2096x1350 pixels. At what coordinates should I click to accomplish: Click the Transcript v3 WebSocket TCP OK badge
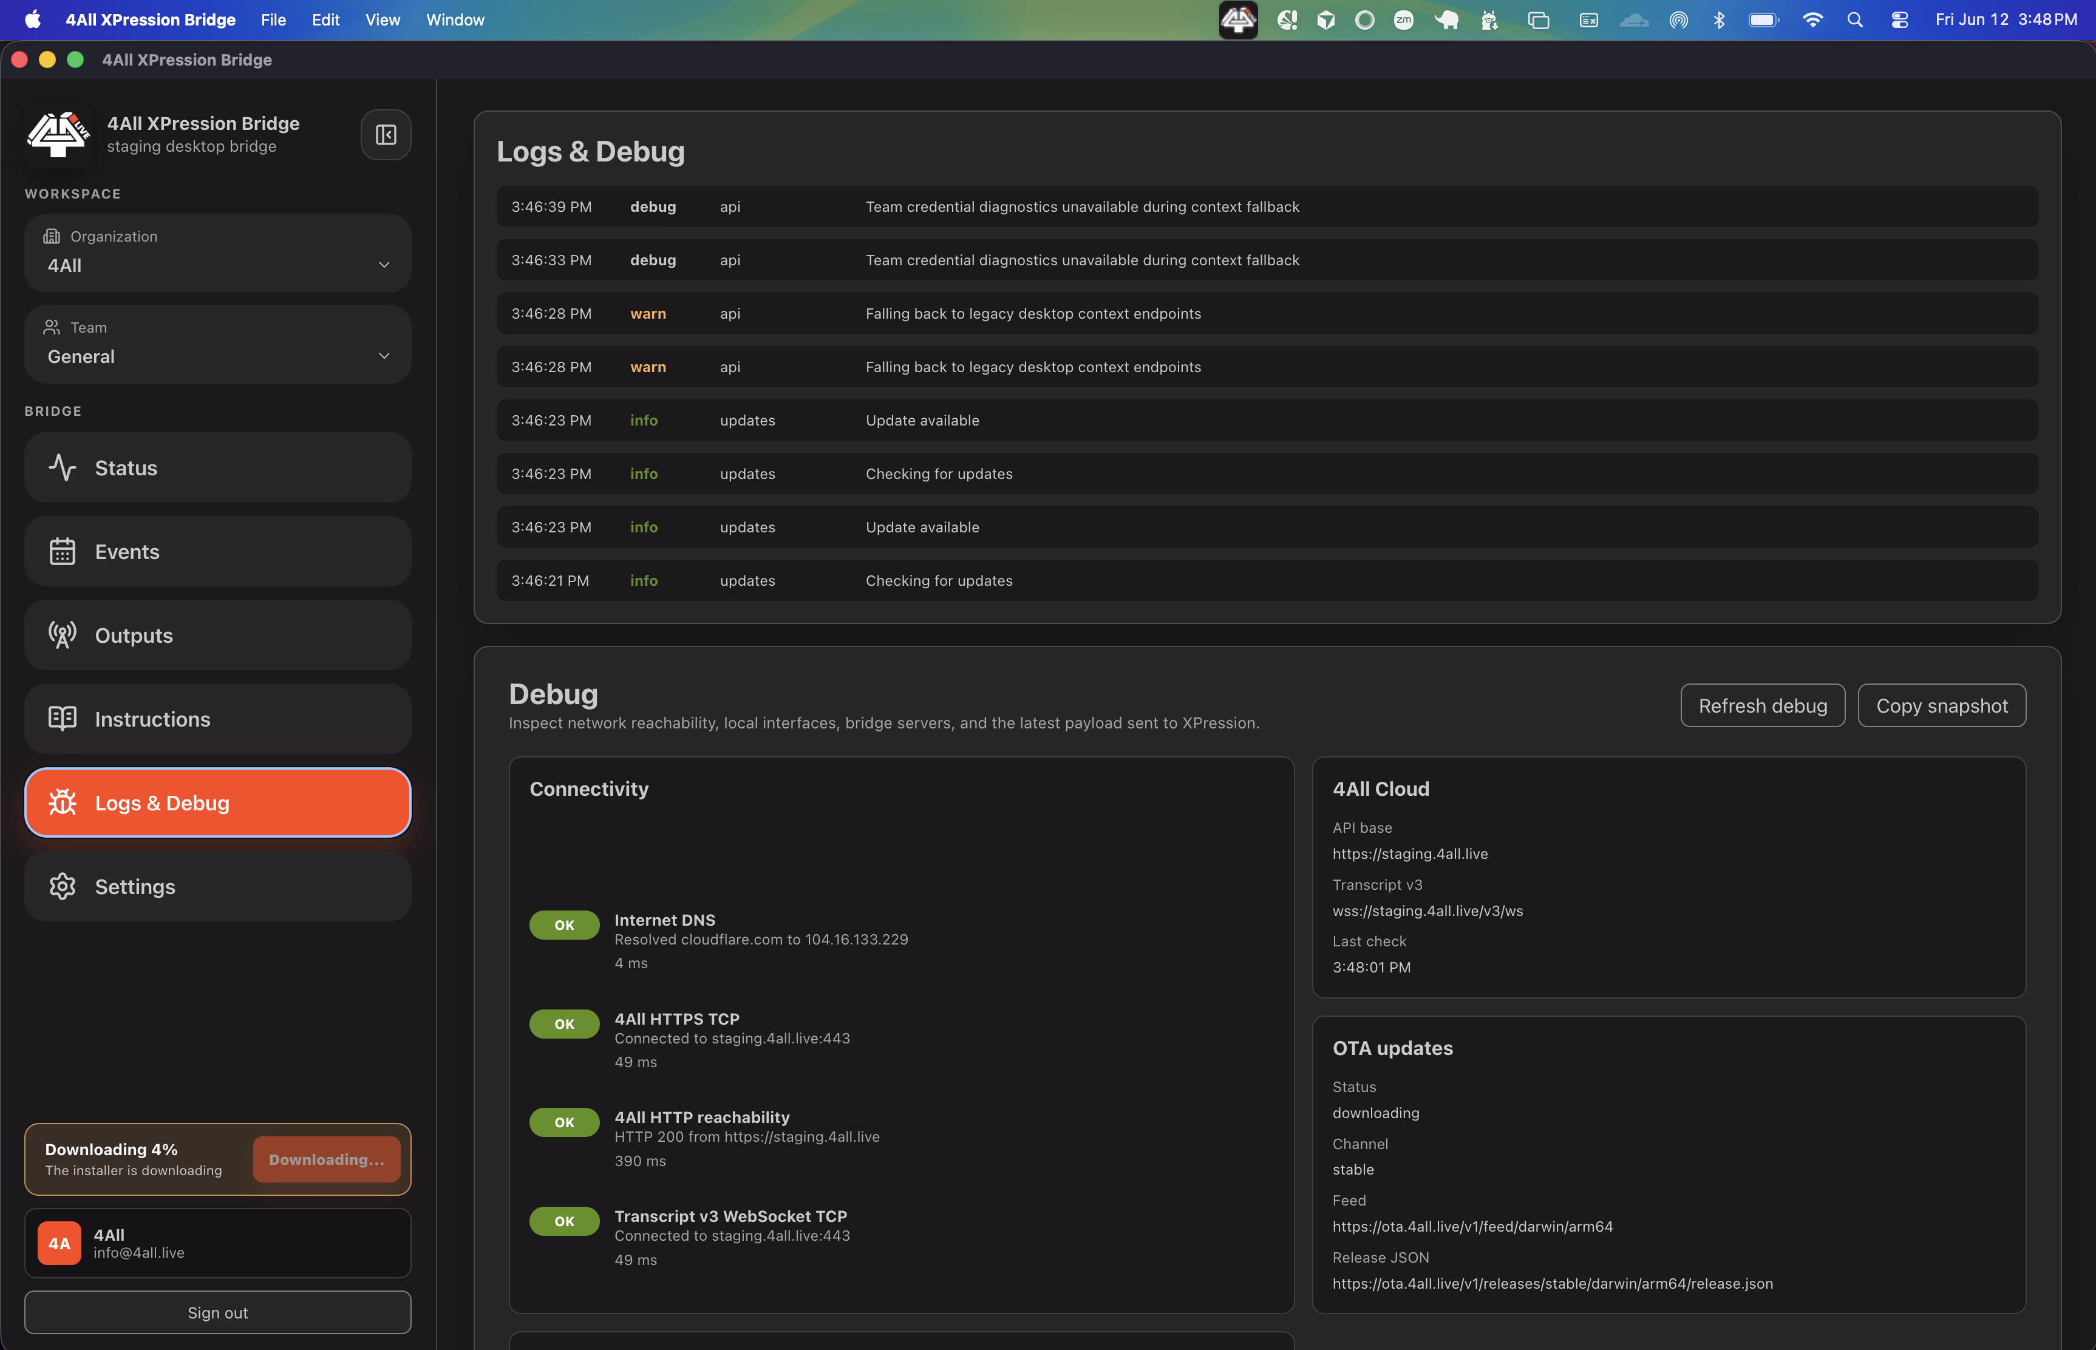coord(565,1221)
